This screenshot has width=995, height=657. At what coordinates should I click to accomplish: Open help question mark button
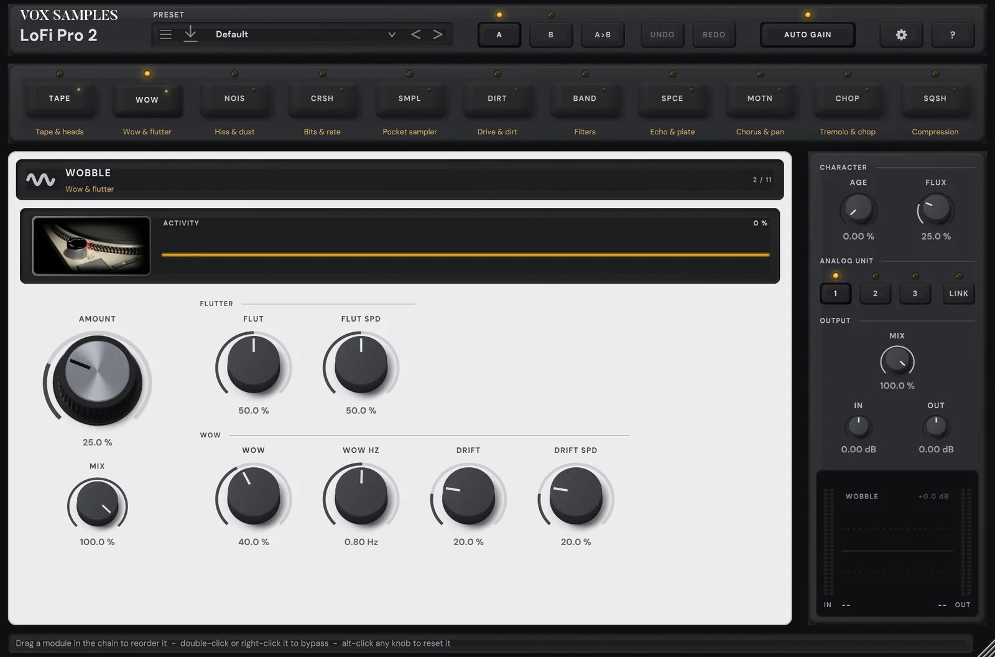click(952, 35)
